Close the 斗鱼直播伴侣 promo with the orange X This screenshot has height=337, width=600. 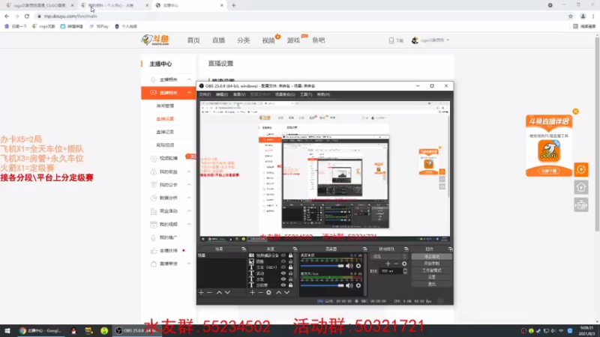575,112
